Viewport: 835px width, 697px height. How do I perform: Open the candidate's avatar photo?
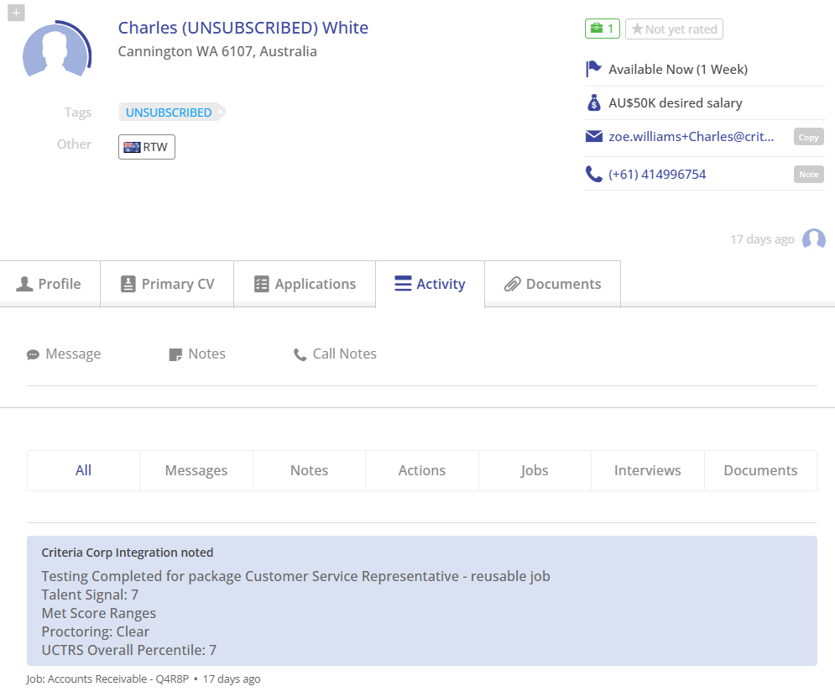(56, 50)
